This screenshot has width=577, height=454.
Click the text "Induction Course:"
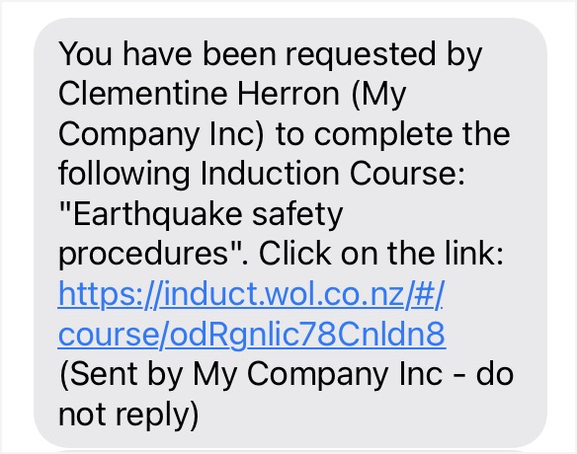pos(333,174)
